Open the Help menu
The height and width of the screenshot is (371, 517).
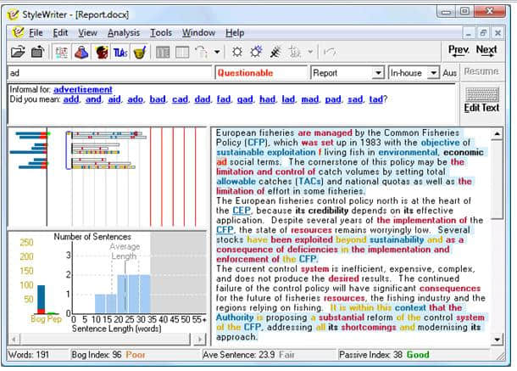point(235,33)
